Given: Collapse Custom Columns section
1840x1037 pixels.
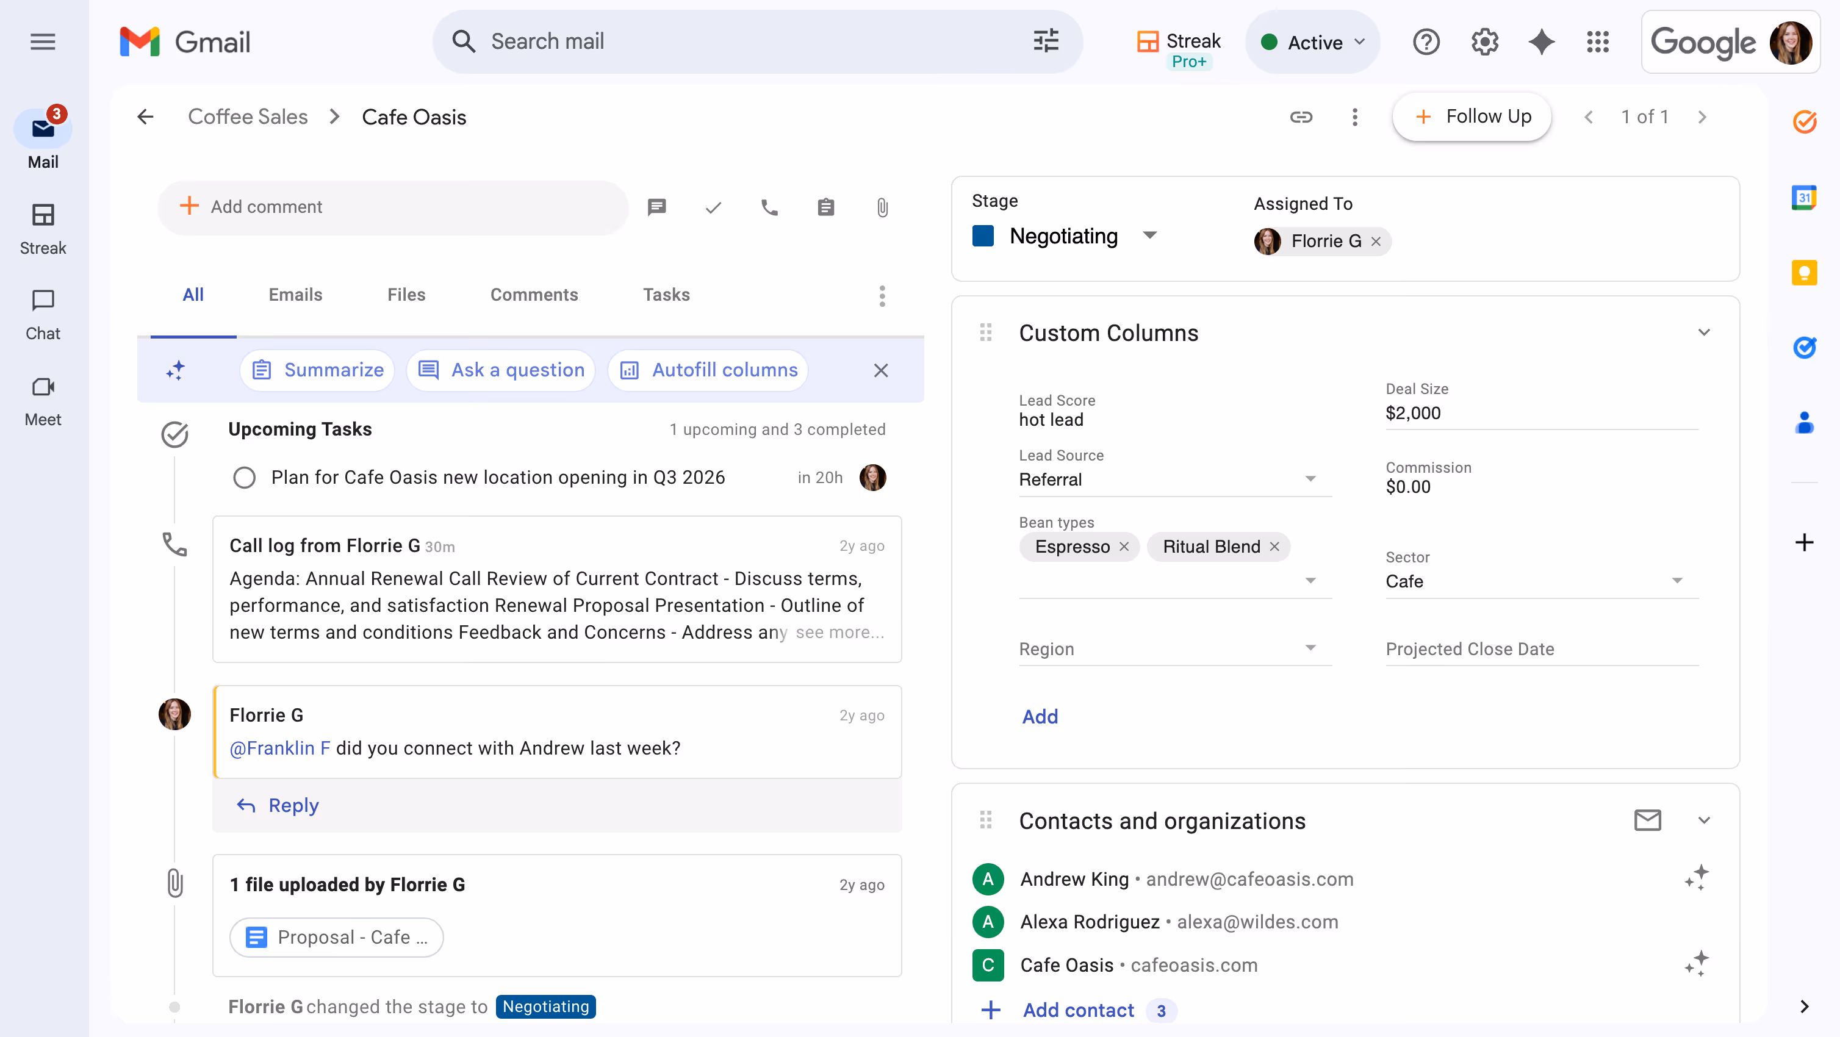Looking at the screenshot, I should (x=1703, y=332).
